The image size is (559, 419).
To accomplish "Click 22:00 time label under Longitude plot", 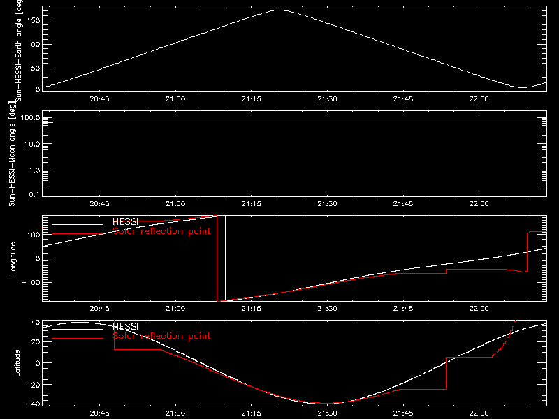I will coord(479,309).
